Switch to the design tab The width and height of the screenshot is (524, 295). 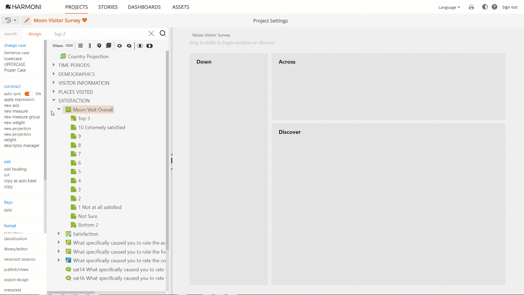click(35, 34)
